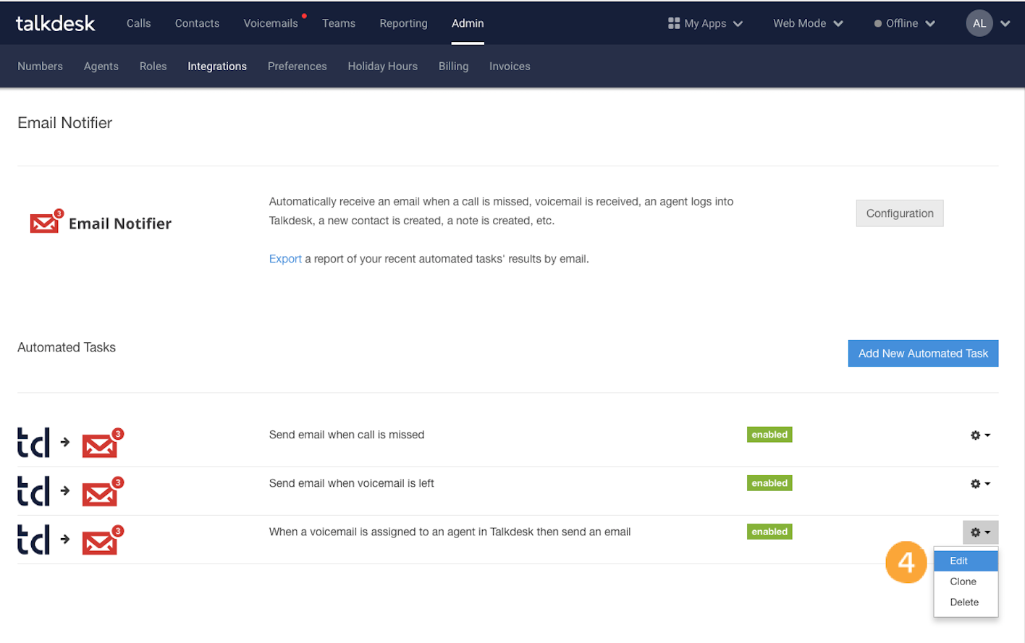Choose Edit from the gear menu
The image size is (1025, 643).
(966, 561)
